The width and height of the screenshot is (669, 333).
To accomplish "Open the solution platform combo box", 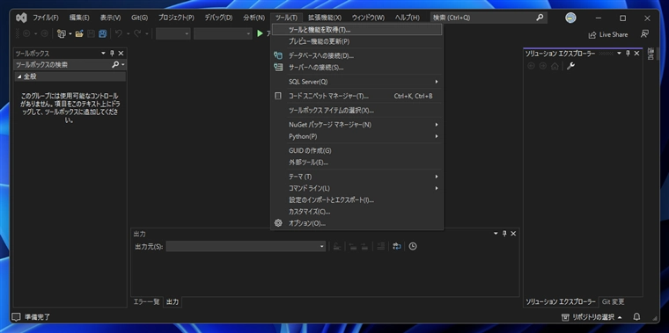I will coord(223,33).
